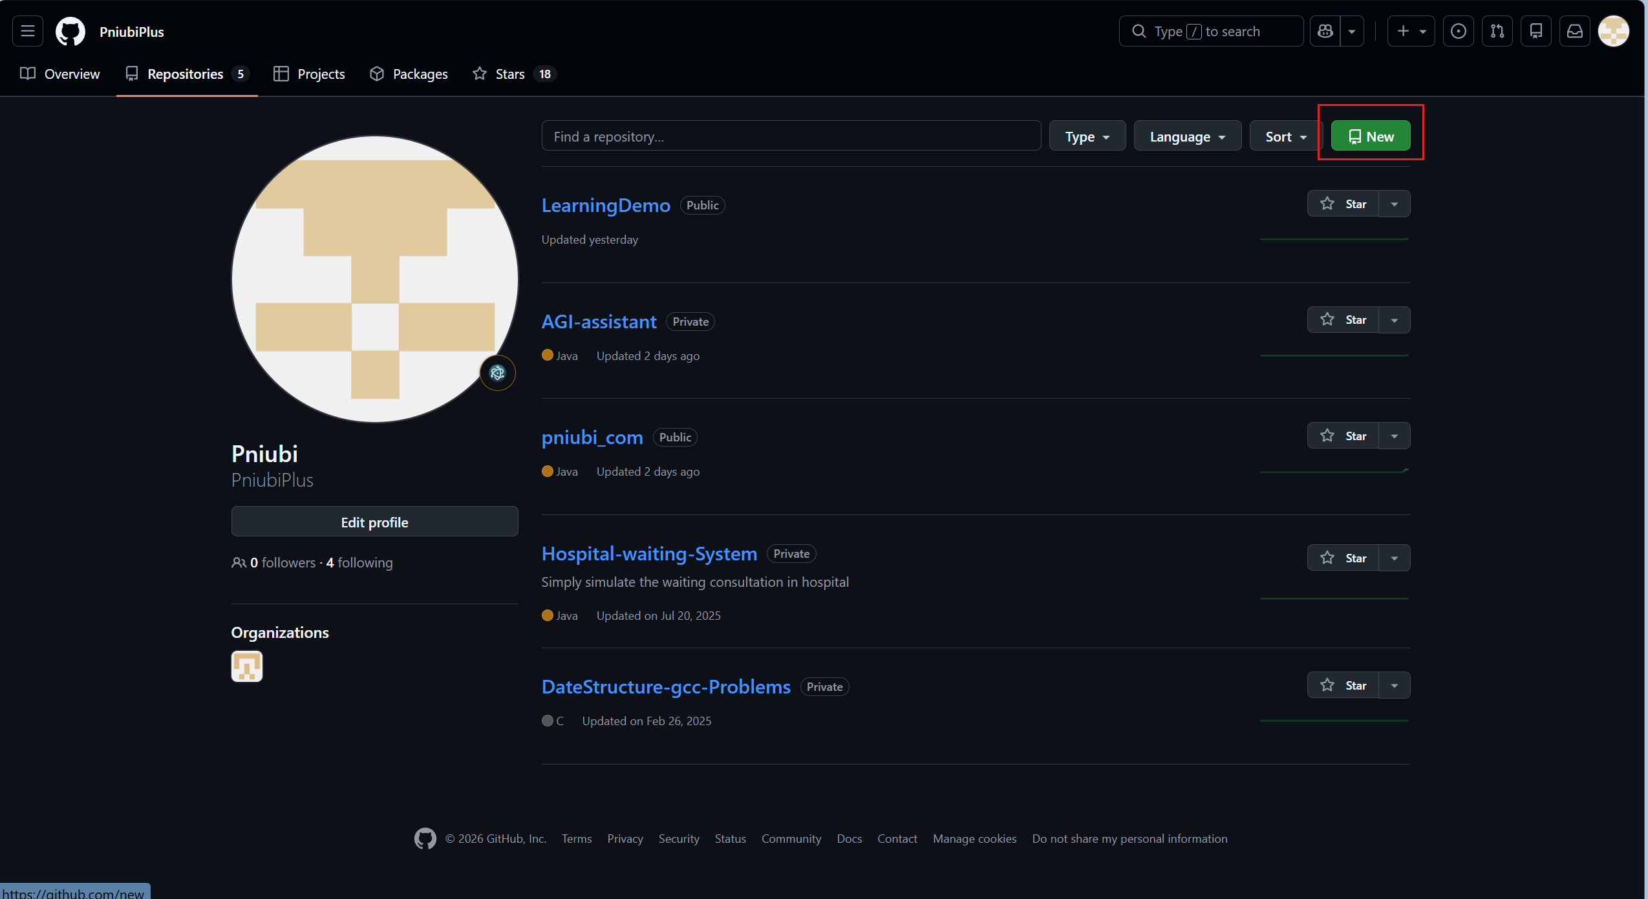Image resolution: width=1648 pixels, height=899 pixels.
Task: Click the search bar in header
Action: [1211, 31]
